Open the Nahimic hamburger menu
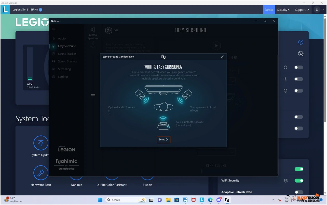This screenshot has height=205, width=327. [x=54, y=29]
